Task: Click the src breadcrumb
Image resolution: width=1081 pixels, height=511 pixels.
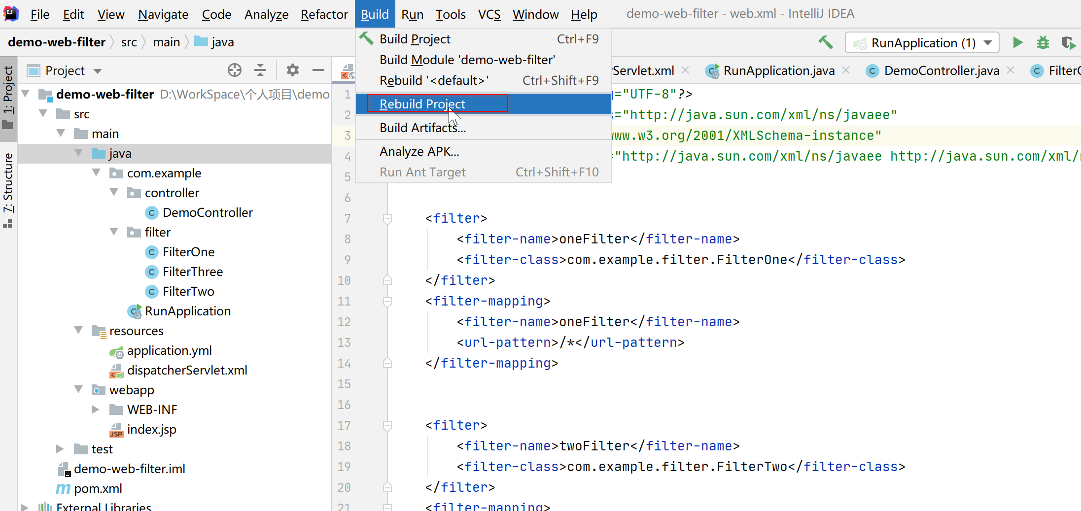Action: [129, 42]
